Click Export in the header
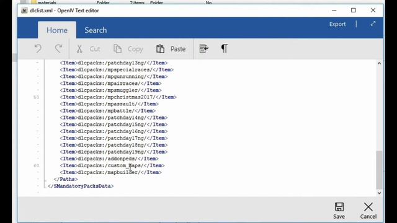 pyautogui.click(x=337, y=24)
